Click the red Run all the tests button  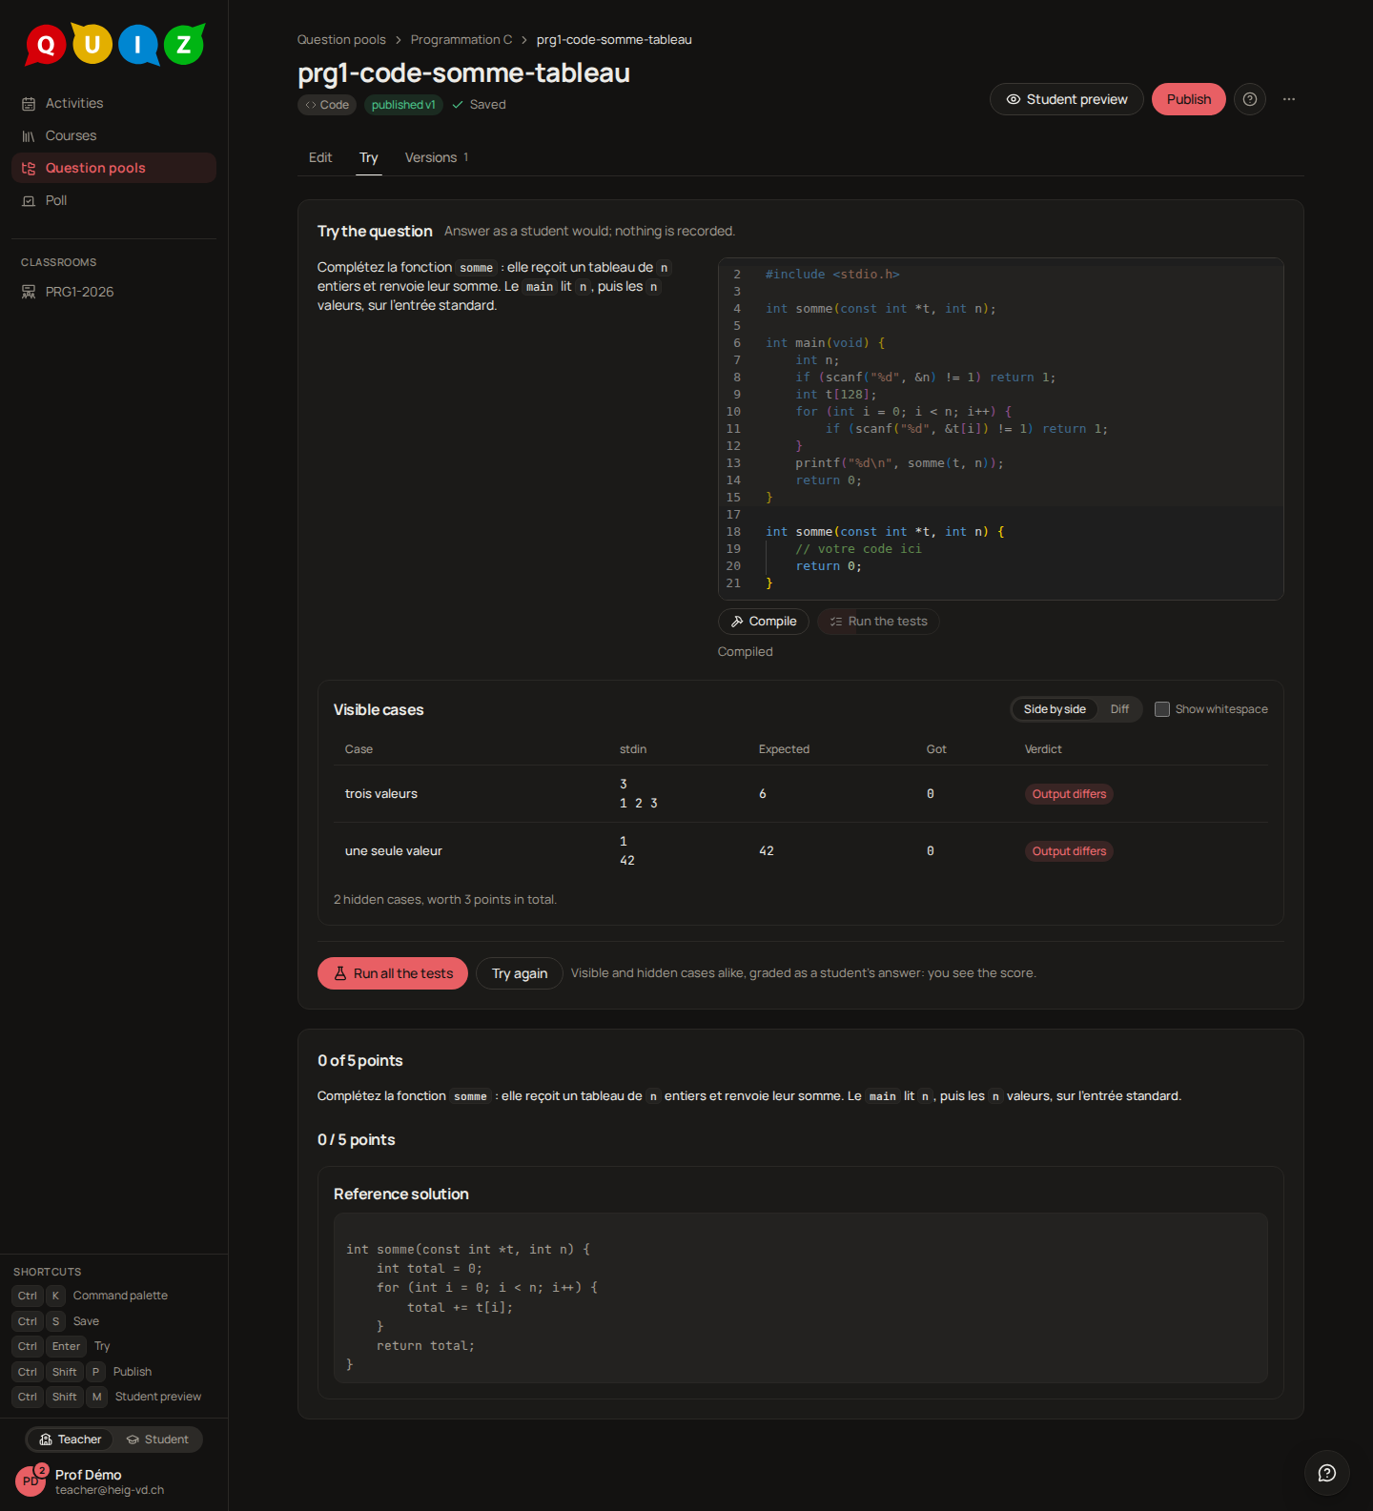[x=393, y=973]
